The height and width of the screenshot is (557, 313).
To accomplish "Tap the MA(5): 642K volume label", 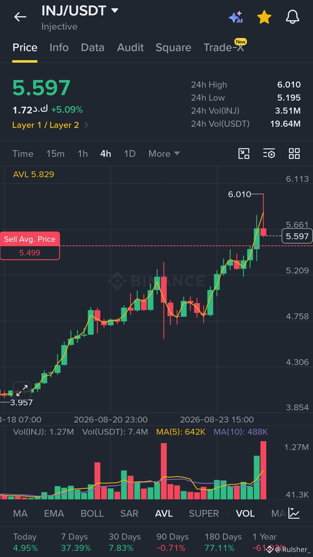I will [181, 432].
